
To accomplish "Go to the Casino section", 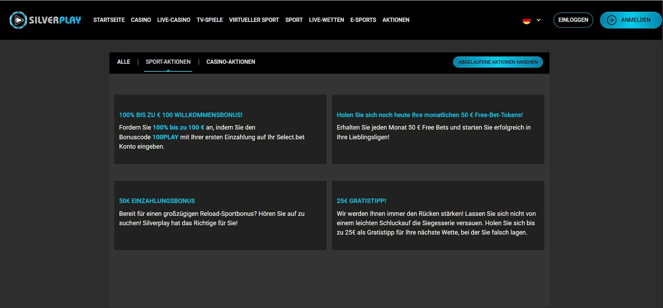I will pyautogui.click(x=141, y=20).
